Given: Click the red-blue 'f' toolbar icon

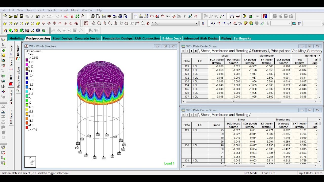Looking at the screenshot, I should coord(265,16).
